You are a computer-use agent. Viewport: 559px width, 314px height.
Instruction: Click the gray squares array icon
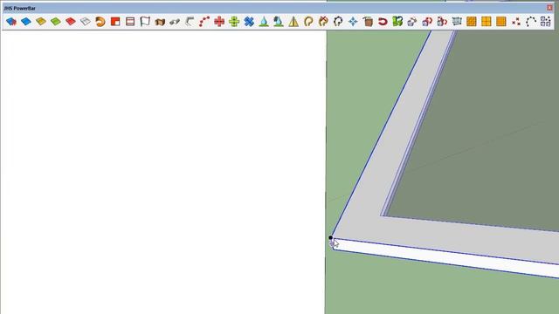[x=545, y=22]
